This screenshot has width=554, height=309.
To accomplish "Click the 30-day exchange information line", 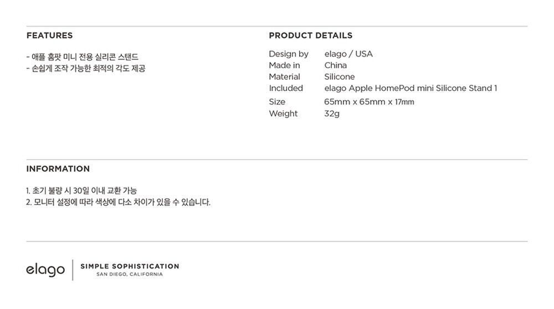I will coord(81,190).
